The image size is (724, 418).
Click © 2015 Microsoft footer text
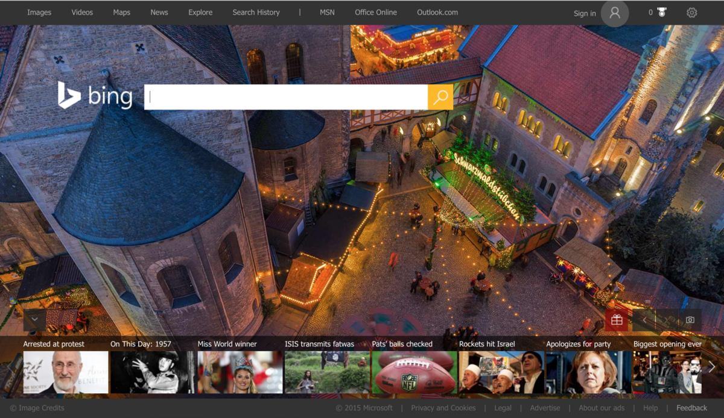(364, 408)
